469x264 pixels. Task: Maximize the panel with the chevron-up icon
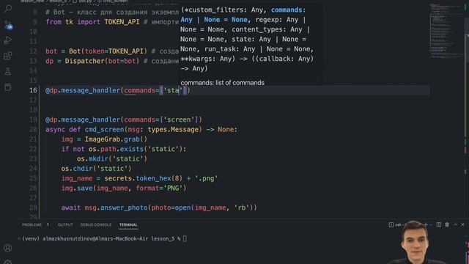(456, 224)
